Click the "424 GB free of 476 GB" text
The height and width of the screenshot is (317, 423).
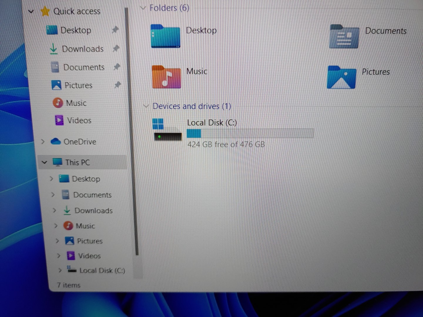226,144
